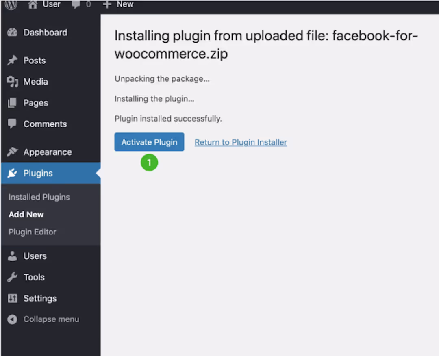Open the User site link in admin bar
Image resolution: width=439 pixels, height=356 pixels.
[x=52, y=4]
